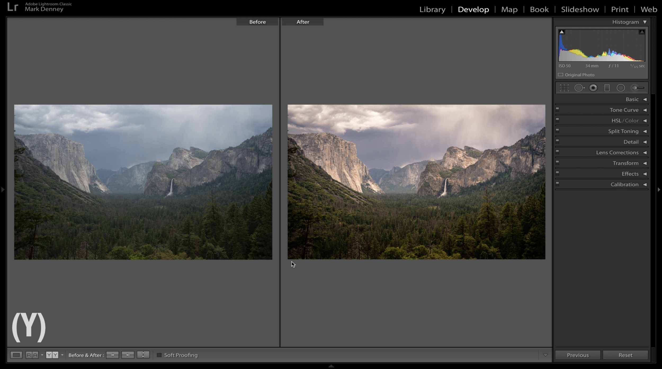Toggle the Detail panel switch
Viewport: 662px width, 369px height.
pyautogui.click(x=557, y=141)
